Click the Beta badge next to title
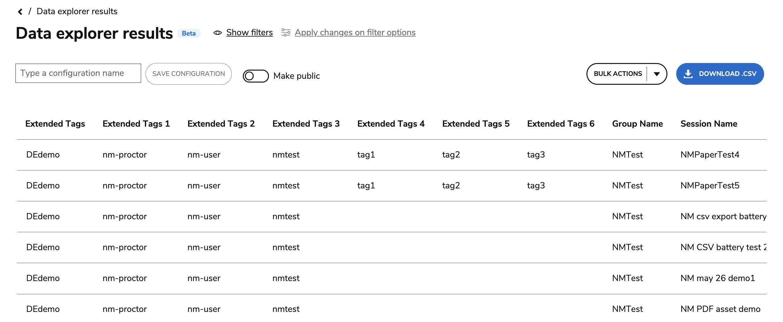This screenshot has width=783, height=322. pyautogui.click(x=189, y=33)
